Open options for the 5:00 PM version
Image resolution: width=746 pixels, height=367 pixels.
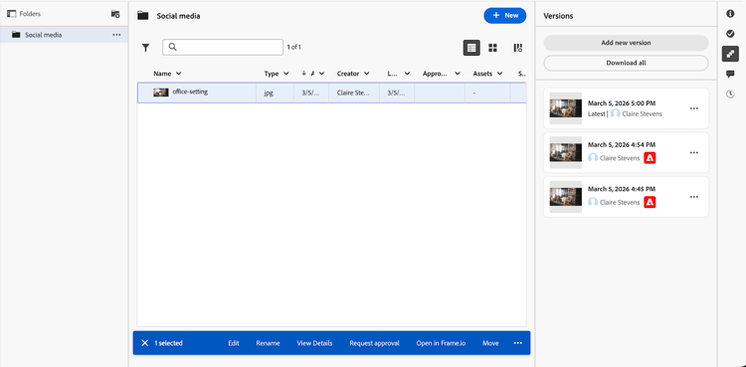point(694,108)
